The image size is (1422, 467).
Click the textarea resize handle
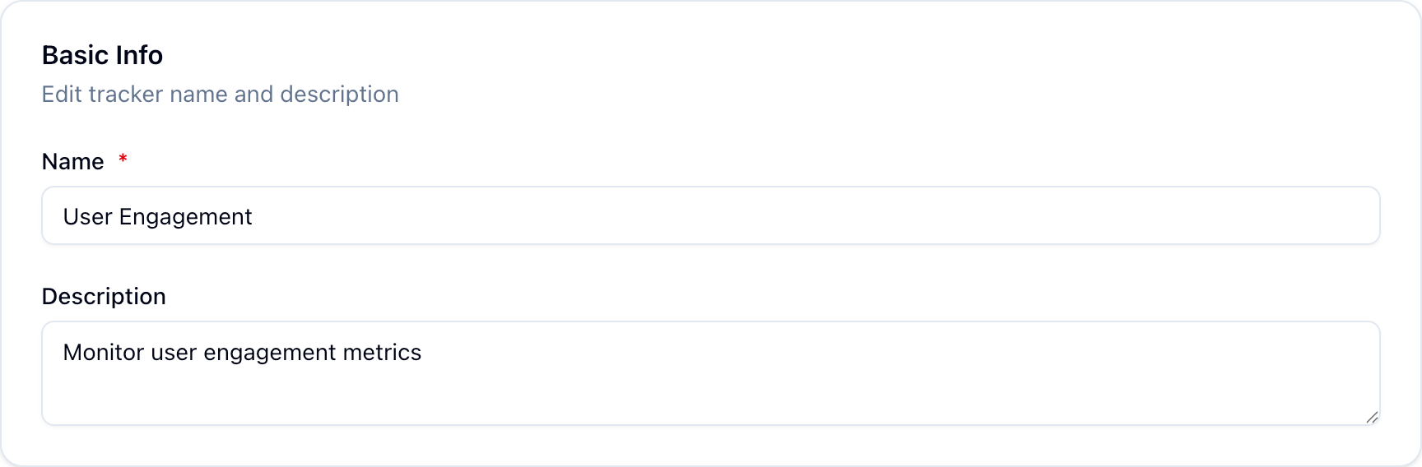(x=1371, y=418)
